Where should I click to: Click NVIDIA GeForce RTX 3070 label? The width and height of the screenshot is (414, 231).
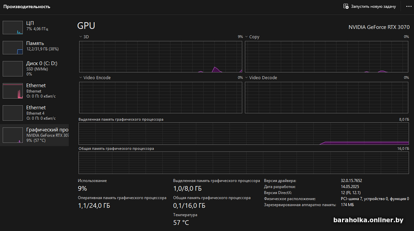click(379, 27)
